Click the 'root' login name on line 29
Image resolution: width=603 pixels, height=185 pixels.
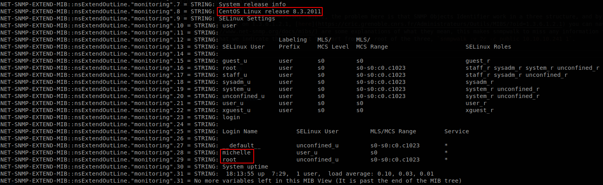[229, 160]
